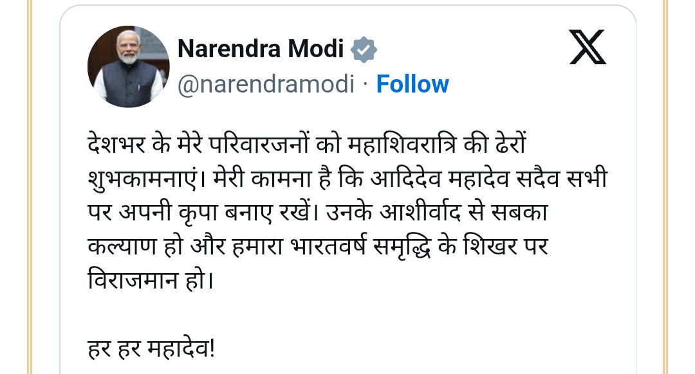
Task: Open the Narendra Modi profile picture
Action: click(129, 67)
